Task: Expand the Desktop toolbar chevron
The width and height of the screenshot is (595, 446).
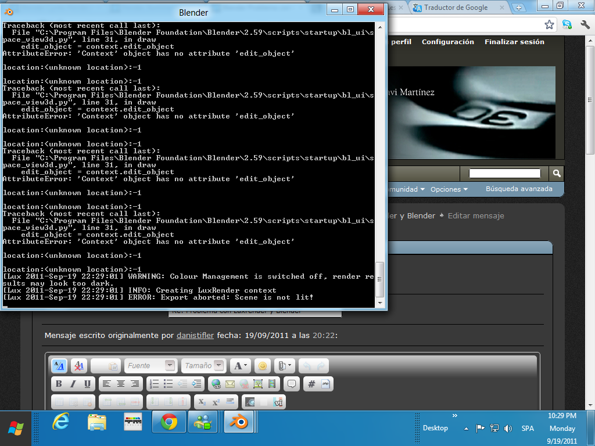Action: tap(454, 416)
